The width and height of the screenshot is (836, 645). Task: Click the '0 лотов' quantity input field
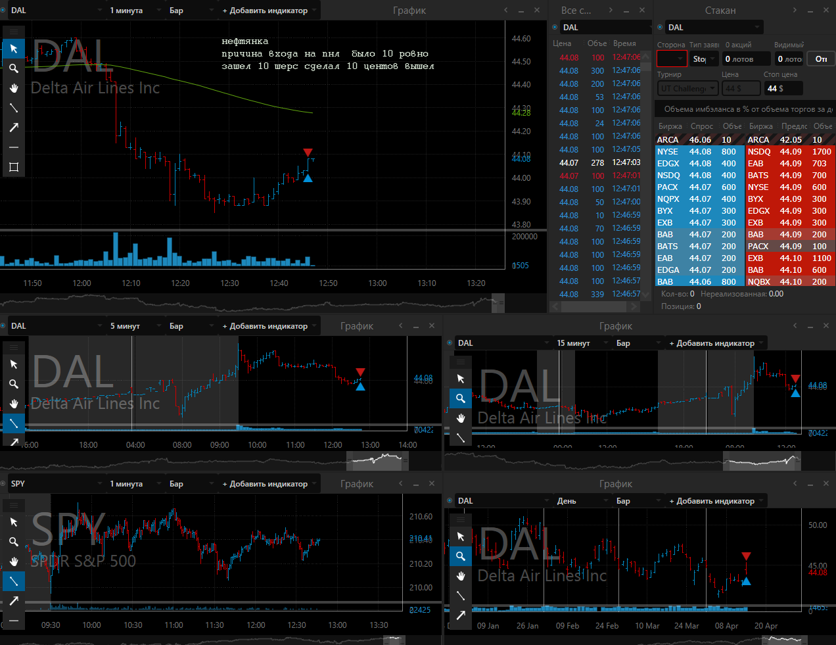pyautogui.click(x=746, y=59)
